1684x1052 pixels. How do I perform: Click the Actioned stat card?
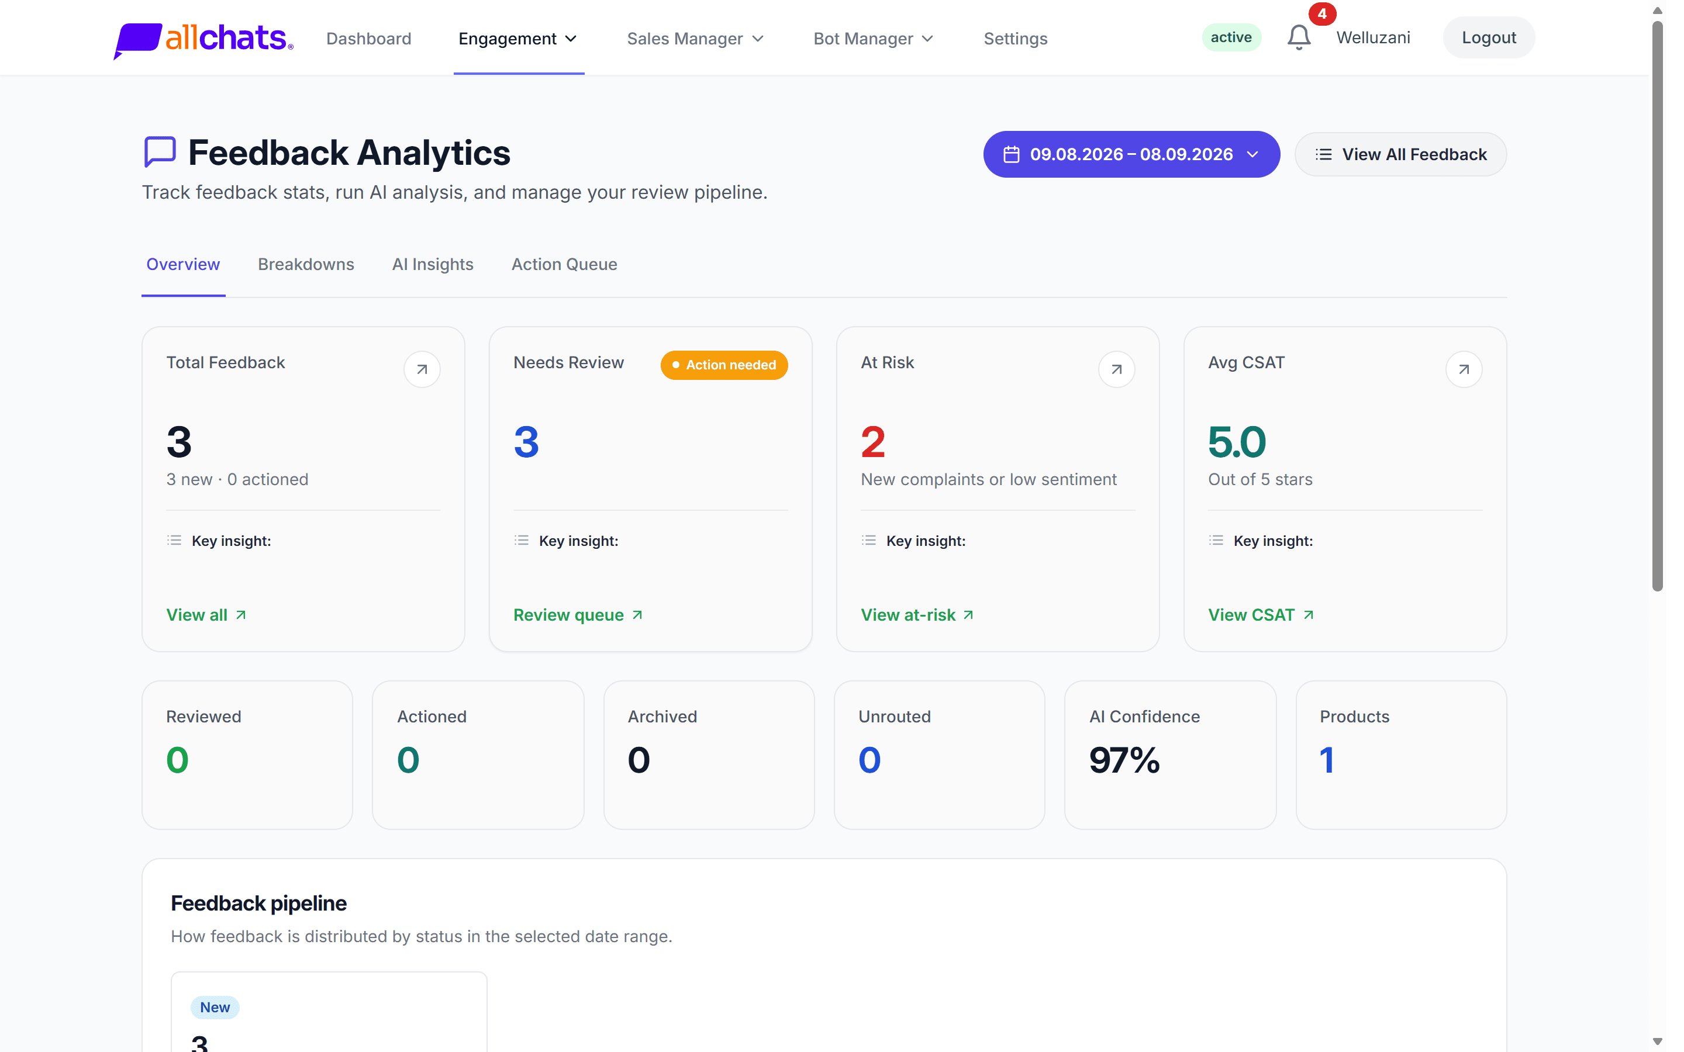point(478,755)
